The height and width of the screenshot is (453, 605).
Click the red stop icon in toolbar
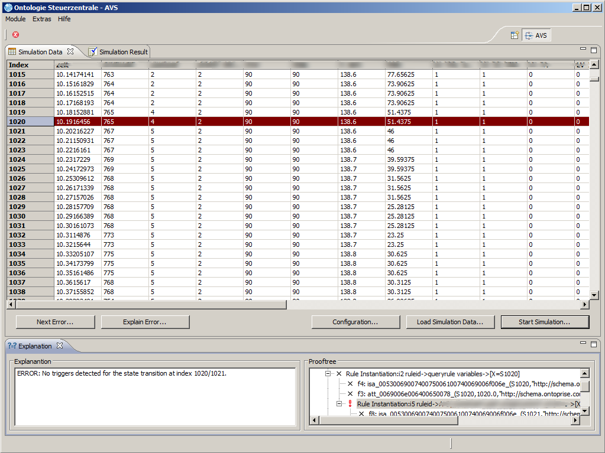[16, 35]
